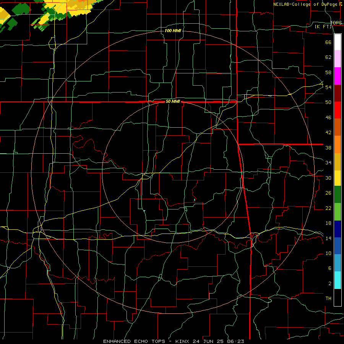The image size is (344, 344).
Task: Click the legend value 34
Action: coord(328,163)
